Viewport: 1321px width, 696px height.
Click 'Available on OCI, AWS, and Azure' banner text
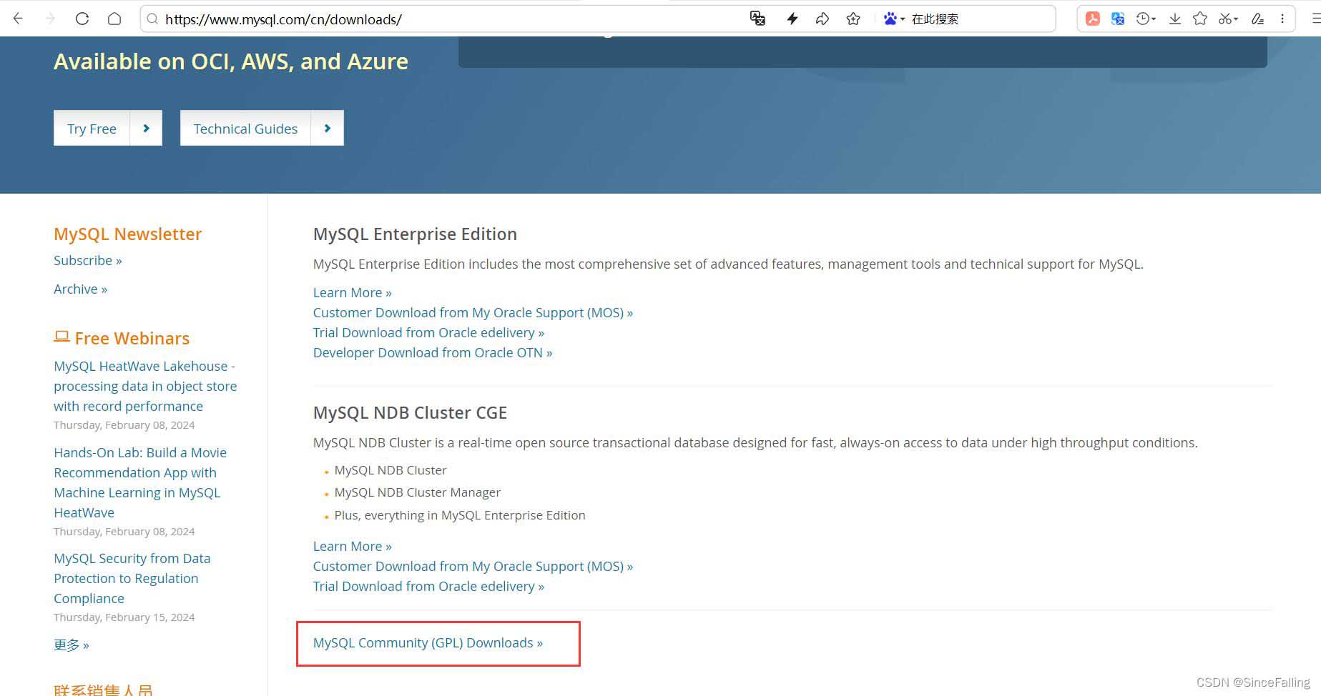point(231,61)
